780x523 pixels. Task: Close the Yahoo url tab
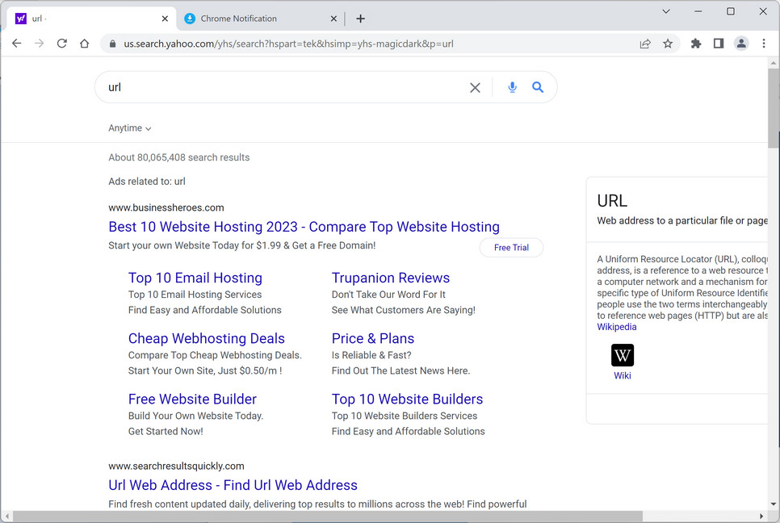165,19
